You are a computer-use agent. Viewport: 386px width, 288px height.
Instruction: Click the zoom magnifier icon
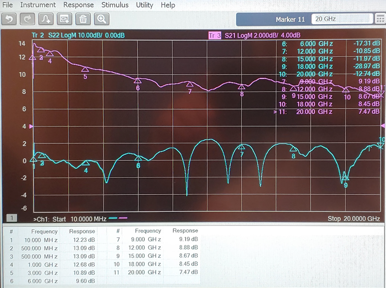pyautogui.click(x=102, y=19)
